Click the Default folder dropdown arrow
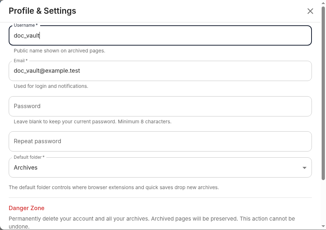The width and height of the screenshot is (326, 230). (x=304, y=168)
